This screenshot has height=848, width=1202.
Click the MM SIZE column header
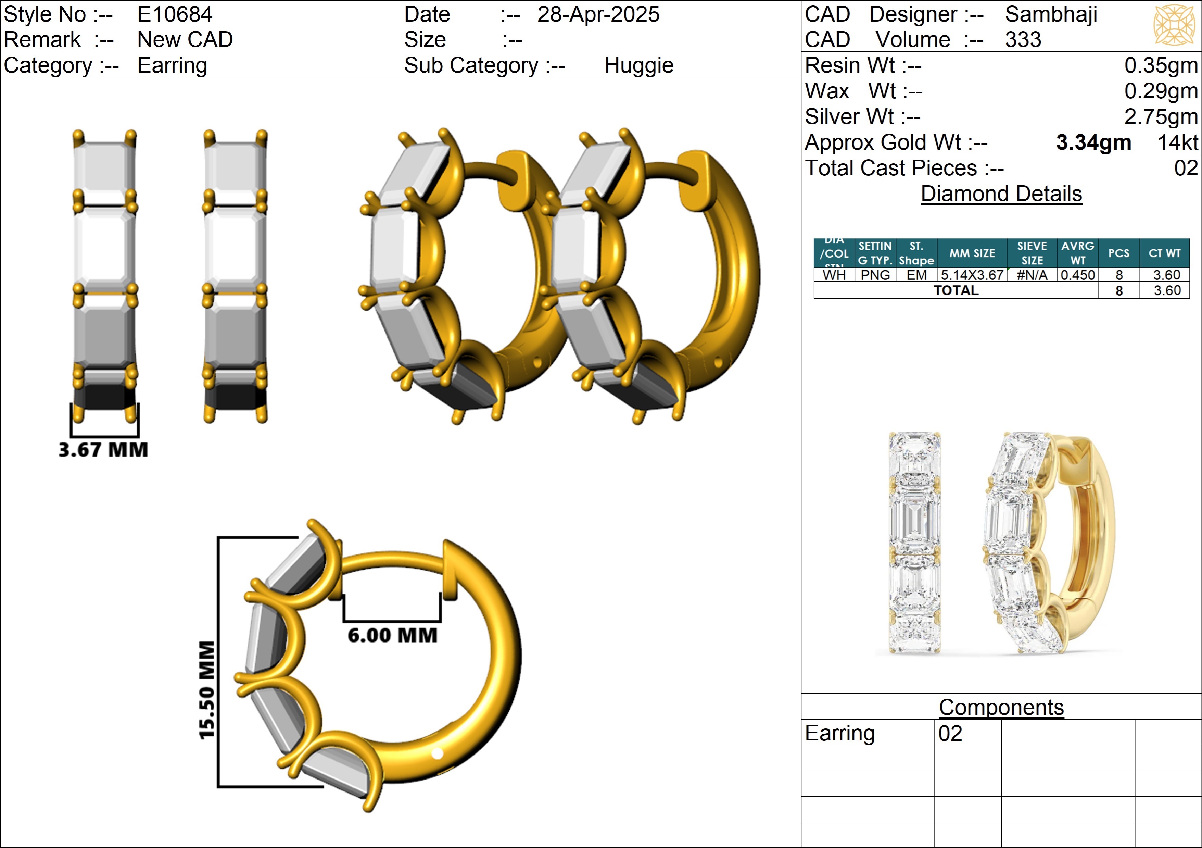[x=972, y=253]
